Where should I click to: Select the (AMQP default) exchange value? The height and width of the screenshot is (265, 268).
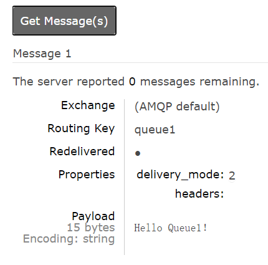[177, 107]
